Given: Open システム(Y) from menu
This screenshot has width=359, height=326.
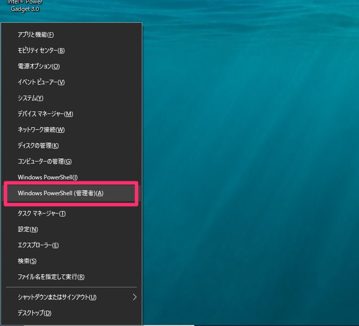Looking at the screenshot, I should [x=71, y=98].
